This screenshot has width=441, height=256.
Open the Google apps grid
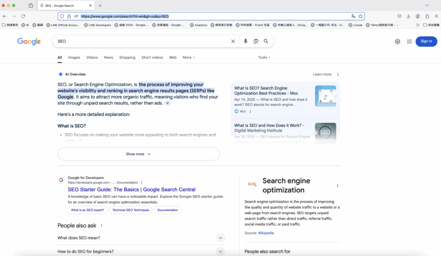click(409, 42)
